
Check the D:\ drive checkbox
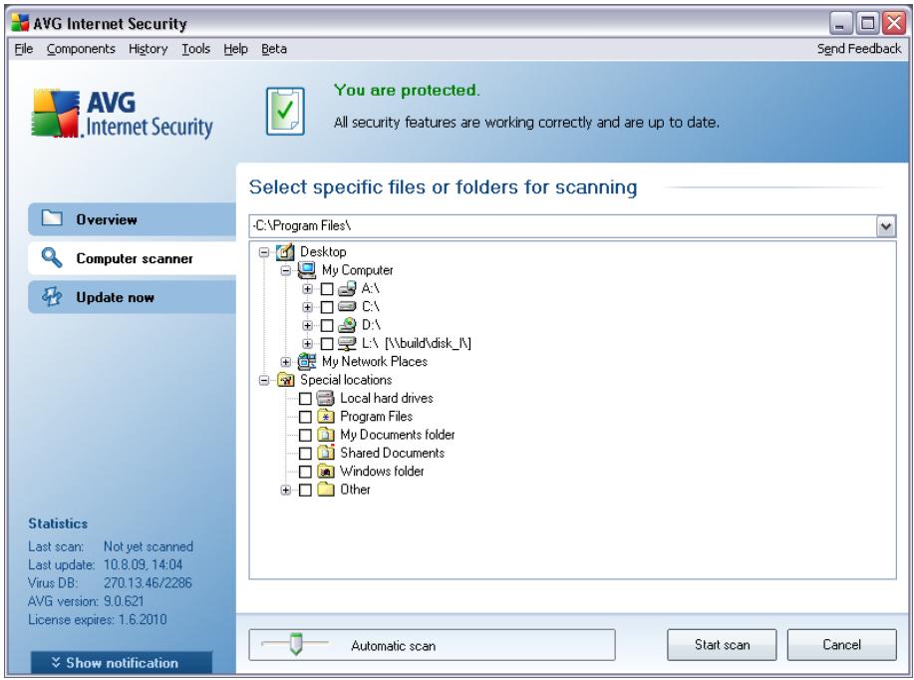point(327,325)
